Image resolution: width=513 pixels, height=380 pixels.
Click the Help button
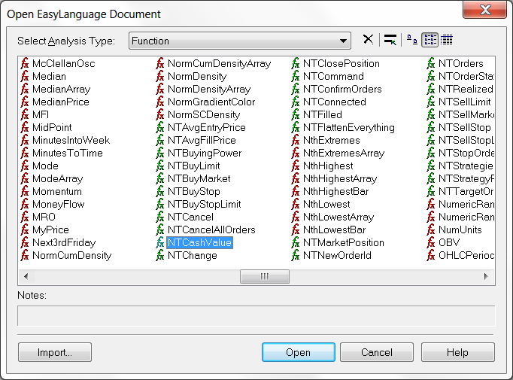(457, 352)
